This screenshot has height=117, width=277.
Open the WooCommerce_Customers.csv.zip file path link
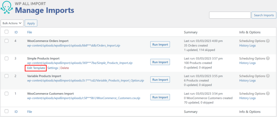84,98
